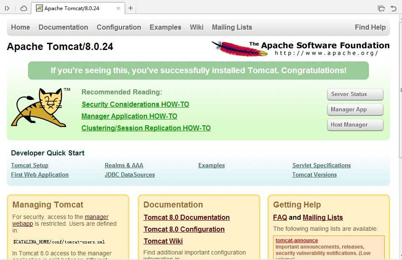Open the Documentation navigation item
The width and height of the screenshot is (402, 260).
tap(63, 28)
